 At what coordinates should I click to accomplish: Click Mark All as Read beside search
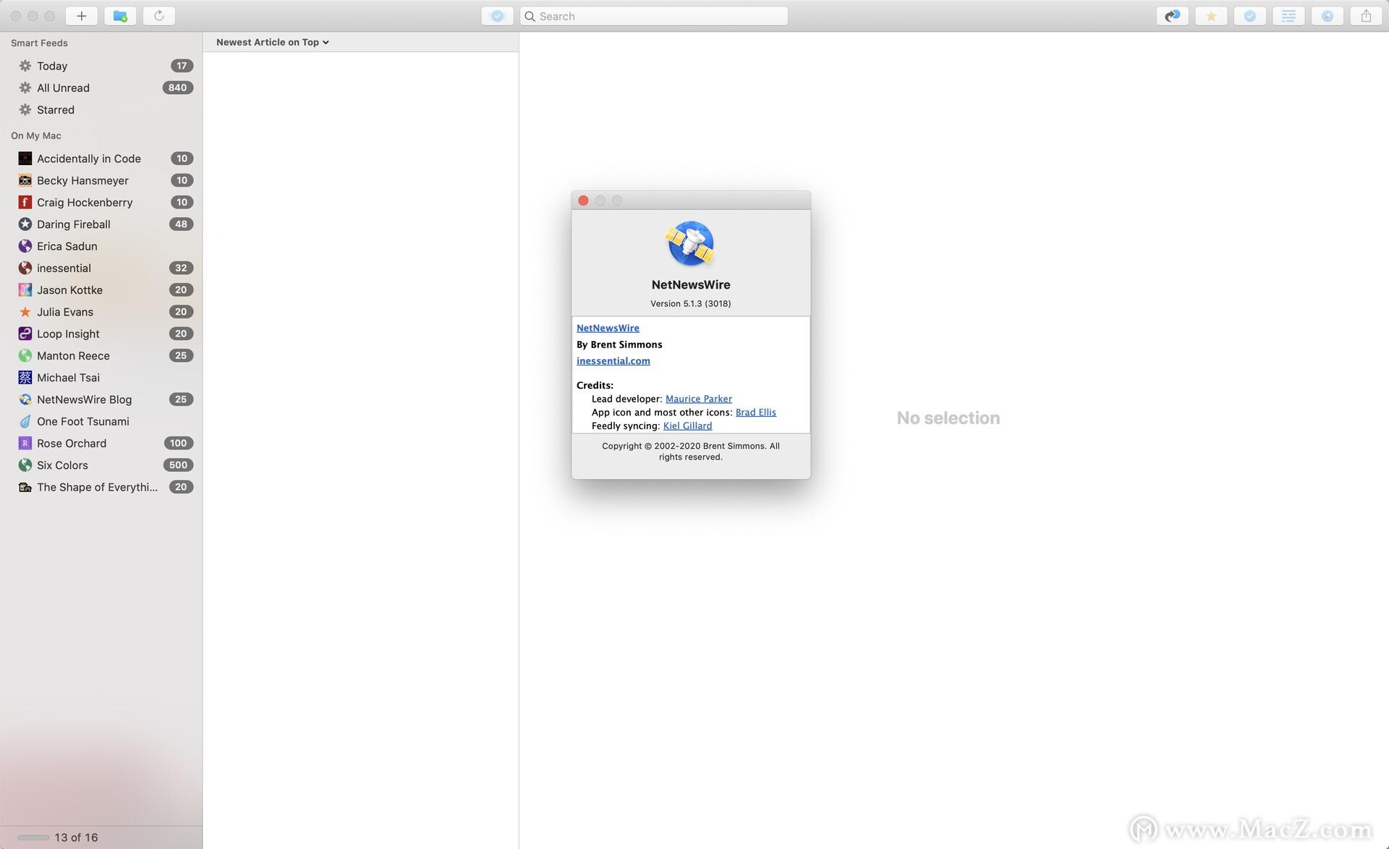click(497, 16)
